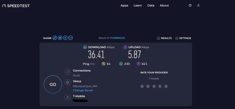Viewport: 235px width, 109px height.
Task: Click the idle ping value 54
Action: [108, 64]
